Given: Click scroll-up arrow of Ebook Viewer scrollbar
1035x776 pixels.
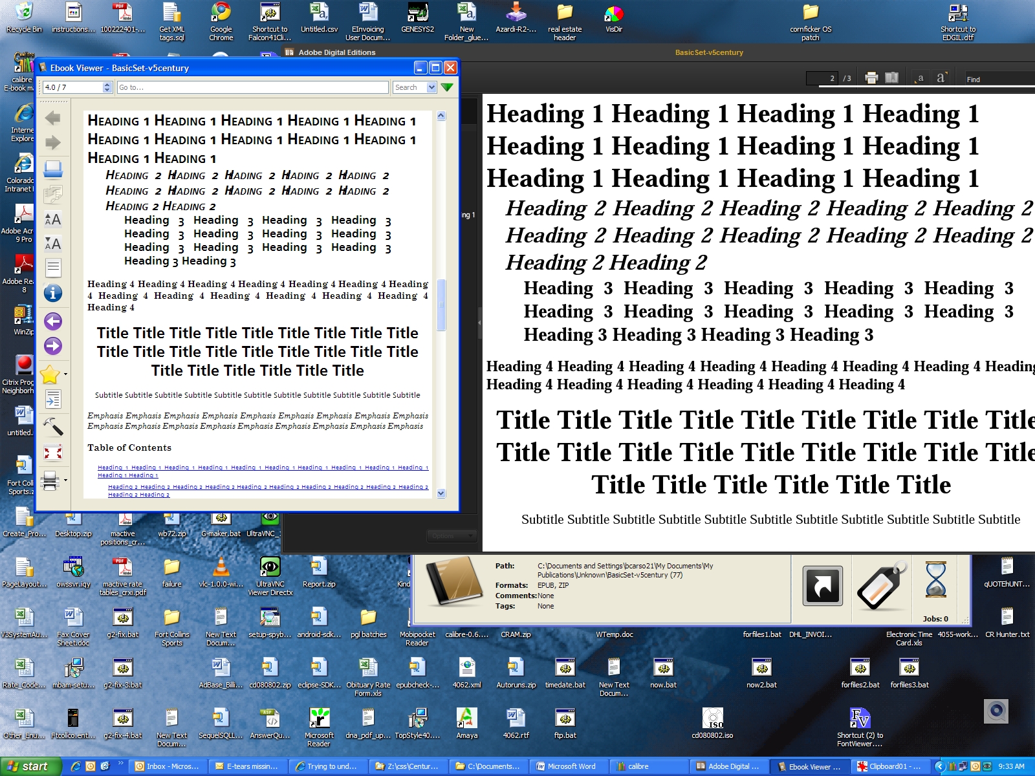Looking at the screenshot, I should pos(441,116).
